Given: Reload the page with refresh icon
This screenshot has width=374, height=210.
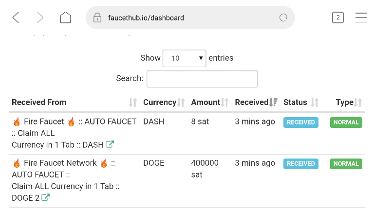Looking at the screenshot, I should click(x=283, y=17).
